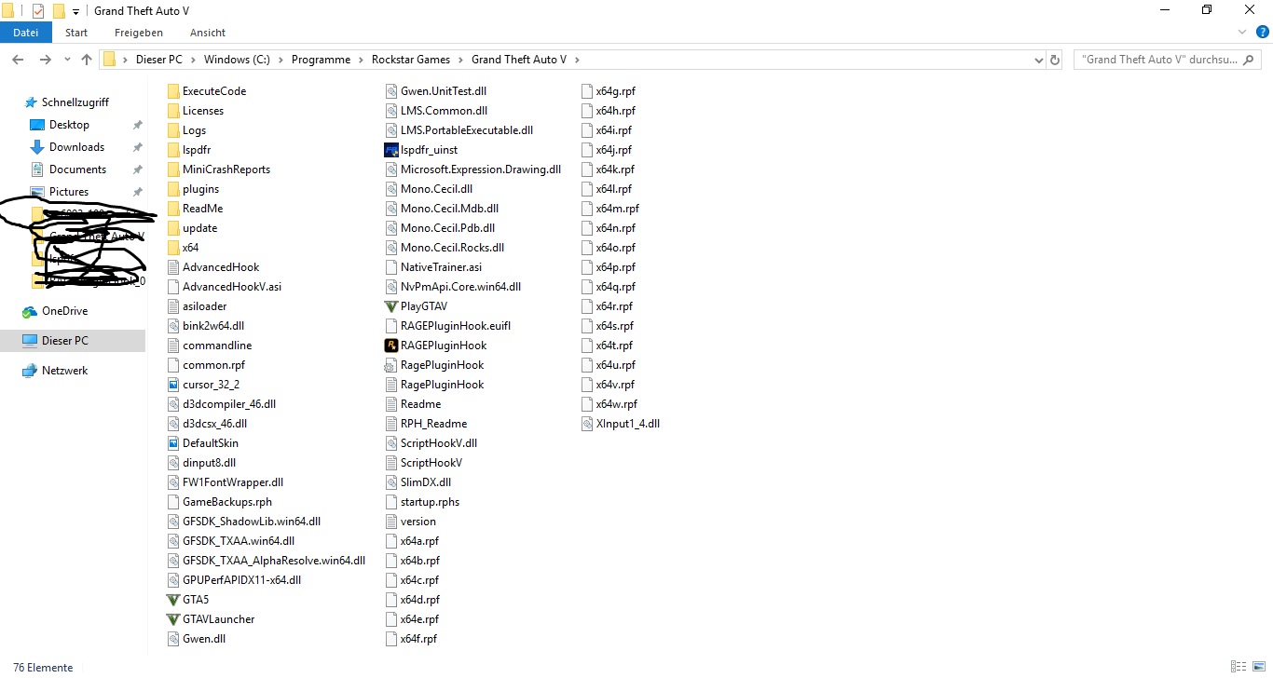Image resolution: width=1273 pixels, height=678 pixels.
Task: Open the Quick Access Toolbar customize dropdown
Action: coord(75,12)
